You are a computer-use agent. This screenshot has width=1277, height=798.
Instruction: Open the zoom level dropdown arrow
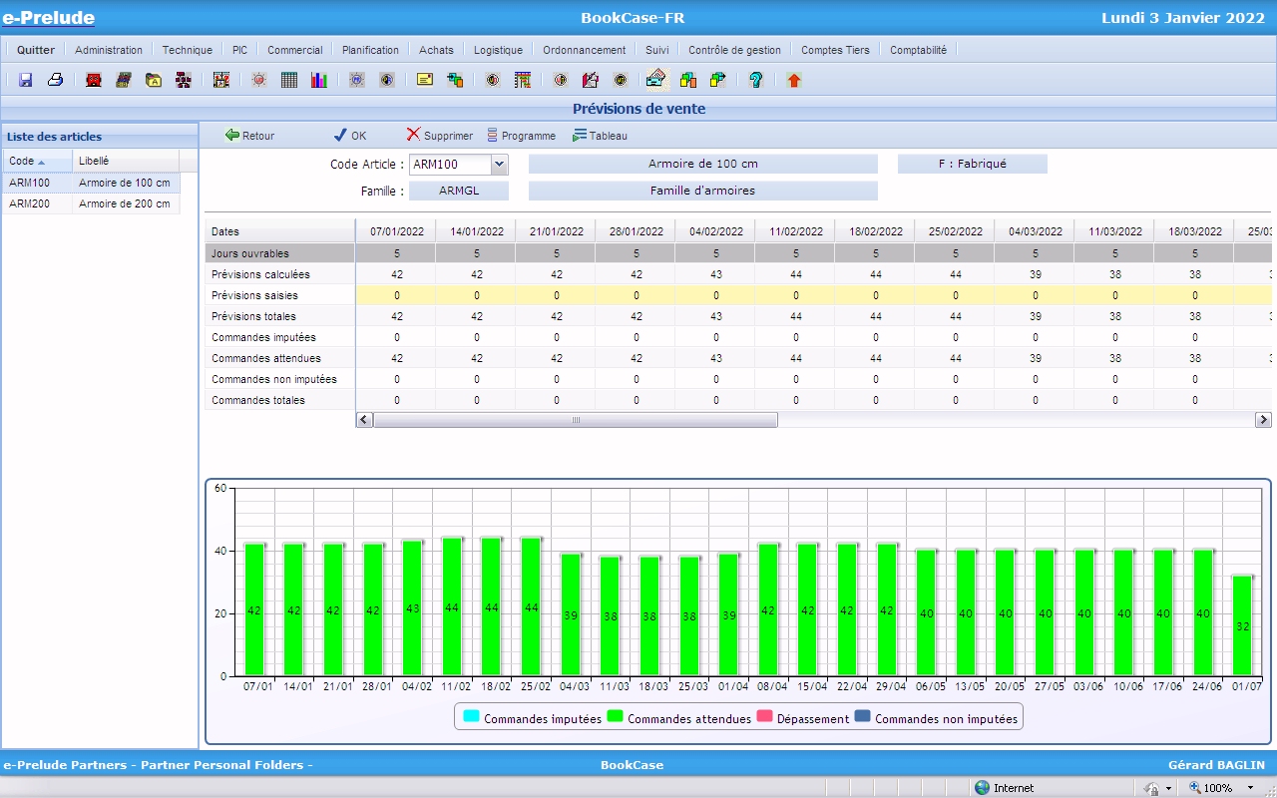pyautogui.click(x=1250, y=788)
